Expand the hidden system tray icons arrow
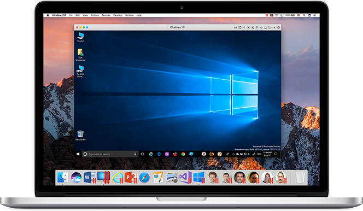The width and height of the screenshot is (363, 211). pos(233,154)
